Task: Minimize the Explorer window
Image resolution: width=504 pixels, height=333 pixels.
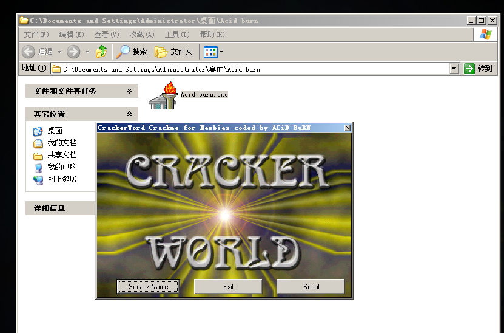Action: [471, 21]
